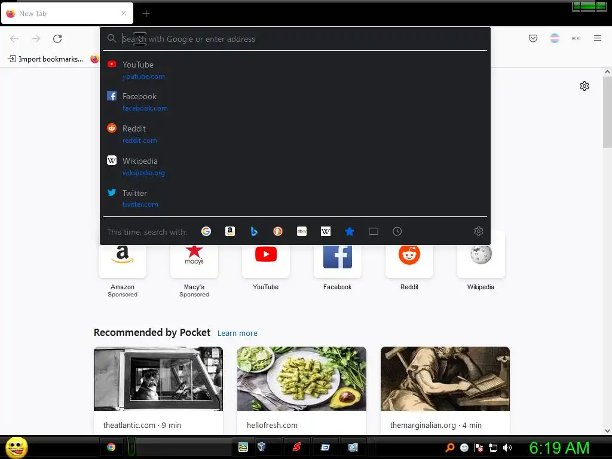The width and height of the screenshot is (612, 459).
Task: Search this time with Google
Action: [x=206, y=231]
